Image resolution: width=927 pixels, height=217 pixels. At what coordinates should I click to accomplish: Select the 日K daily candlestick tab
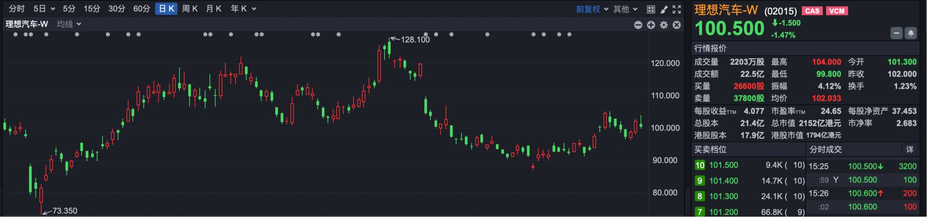click(166, 9)
